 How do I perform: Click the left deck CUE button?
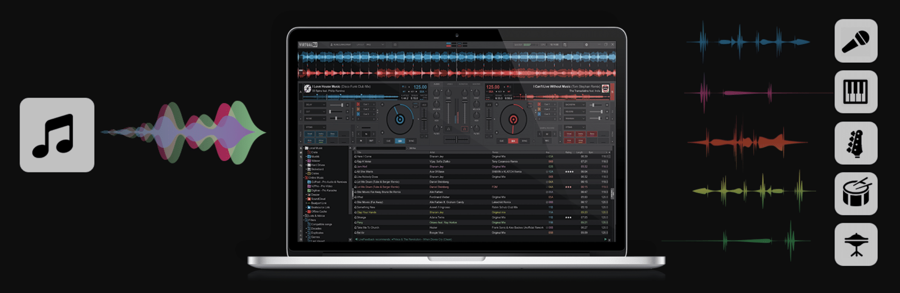(388, 141)
